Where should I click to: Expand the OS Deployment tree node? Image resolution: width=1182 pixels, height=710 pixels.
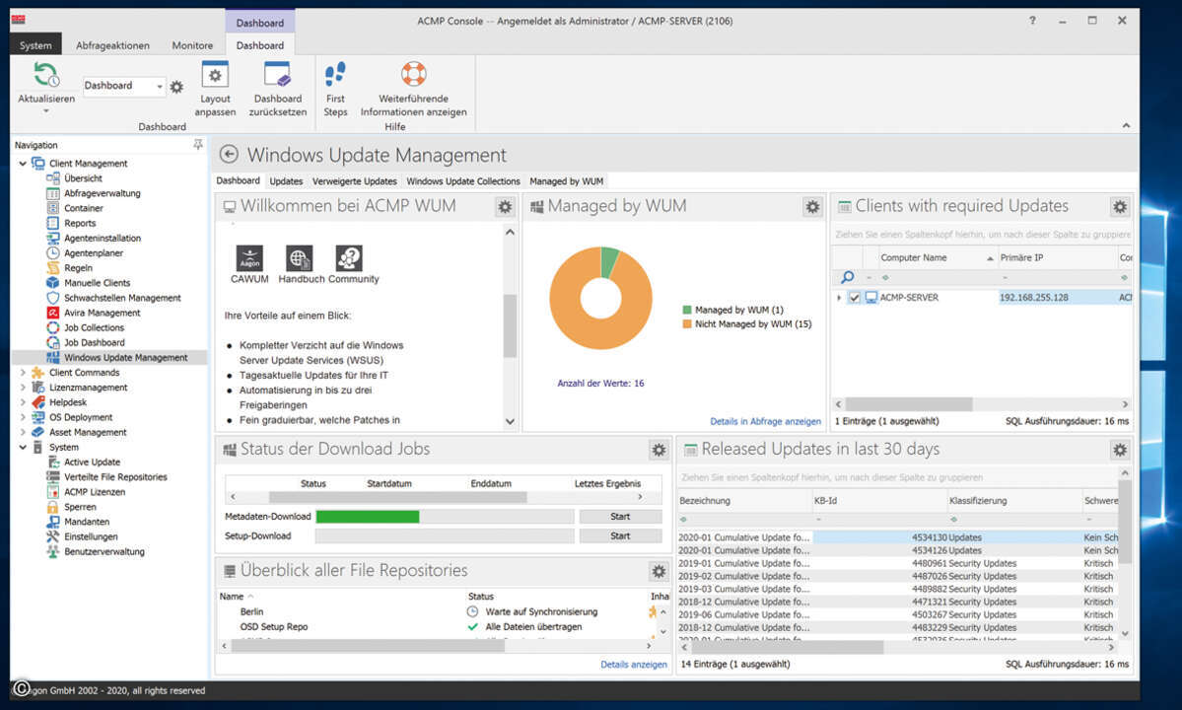[23, 417]
